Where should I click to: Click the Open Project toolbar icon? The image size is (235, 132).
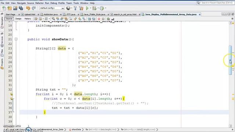tap(15, 8)
